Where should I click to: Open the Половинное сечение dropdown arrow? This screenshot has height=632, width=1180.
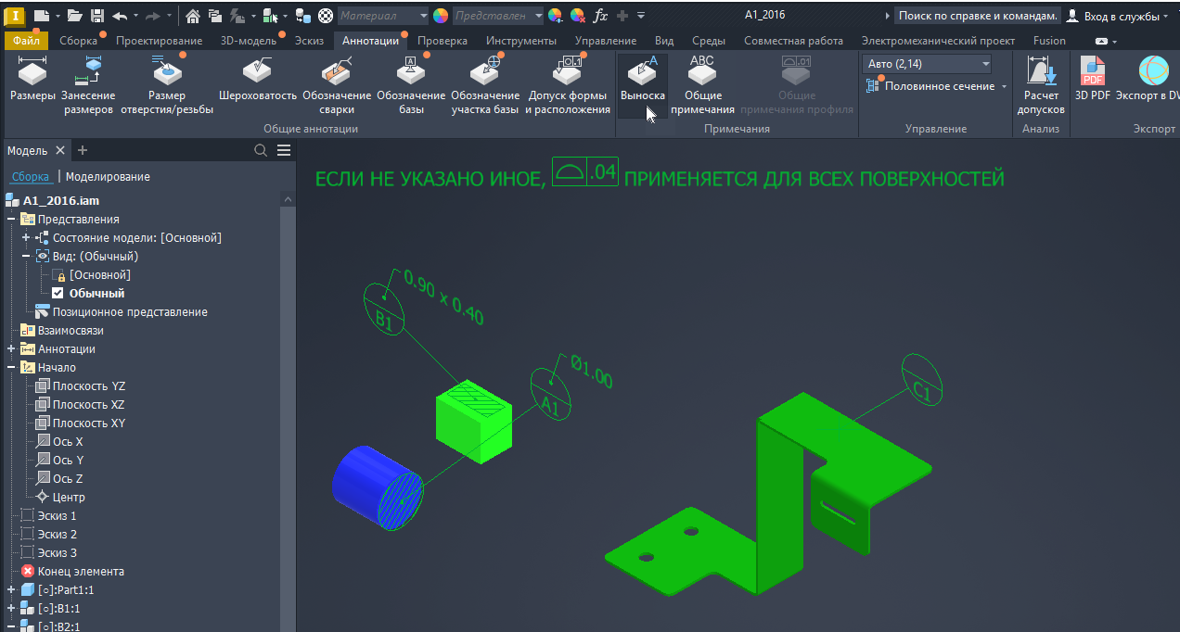tap(1004, 86)
